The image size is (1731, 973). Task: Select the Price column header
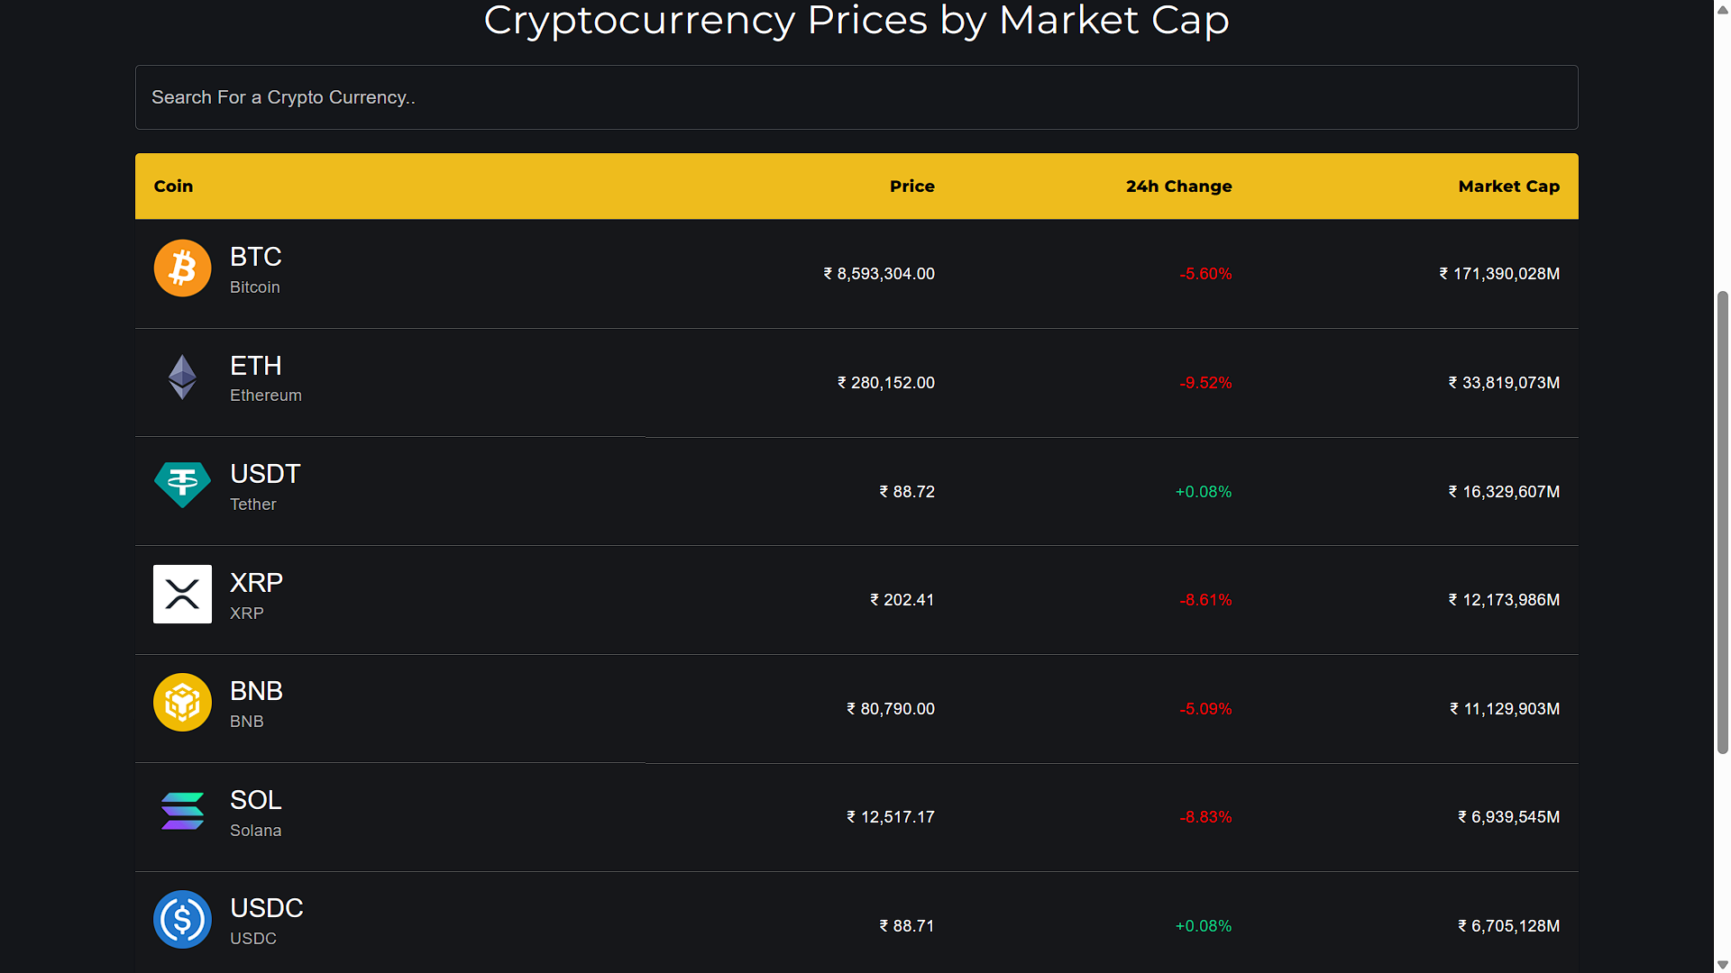[911, 186]
